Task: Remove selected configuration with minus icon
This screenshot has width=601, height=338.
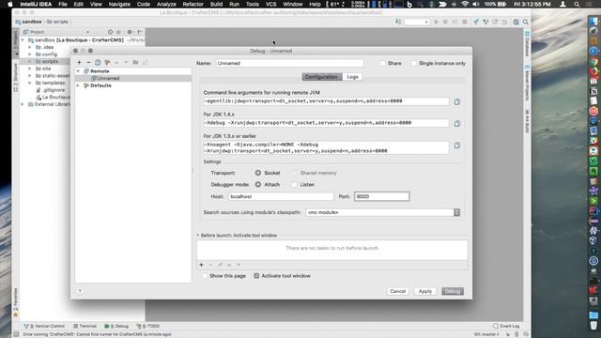Action: point(88,62)
